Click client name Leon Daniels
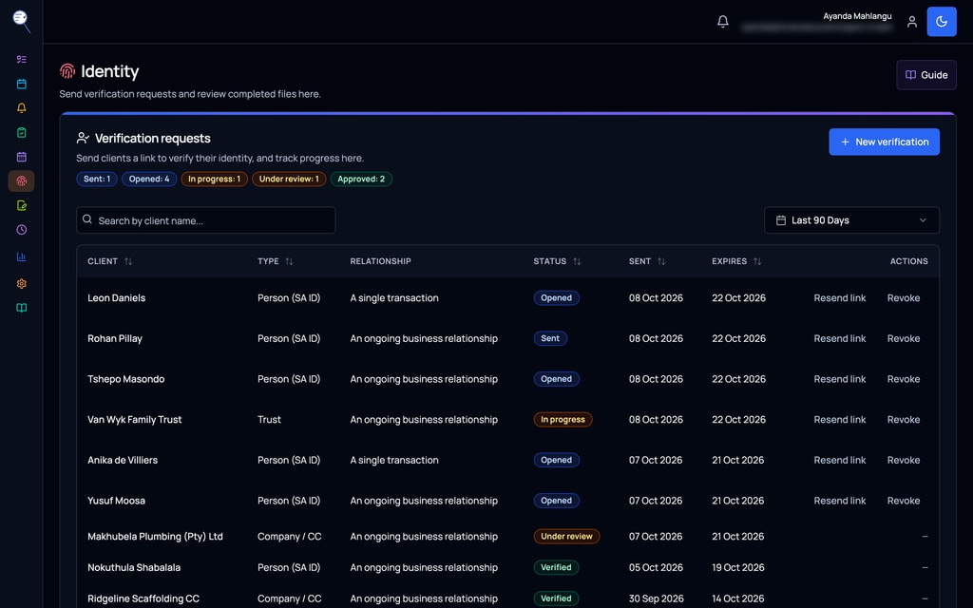The image size is (973, 608). pos(116,297)
